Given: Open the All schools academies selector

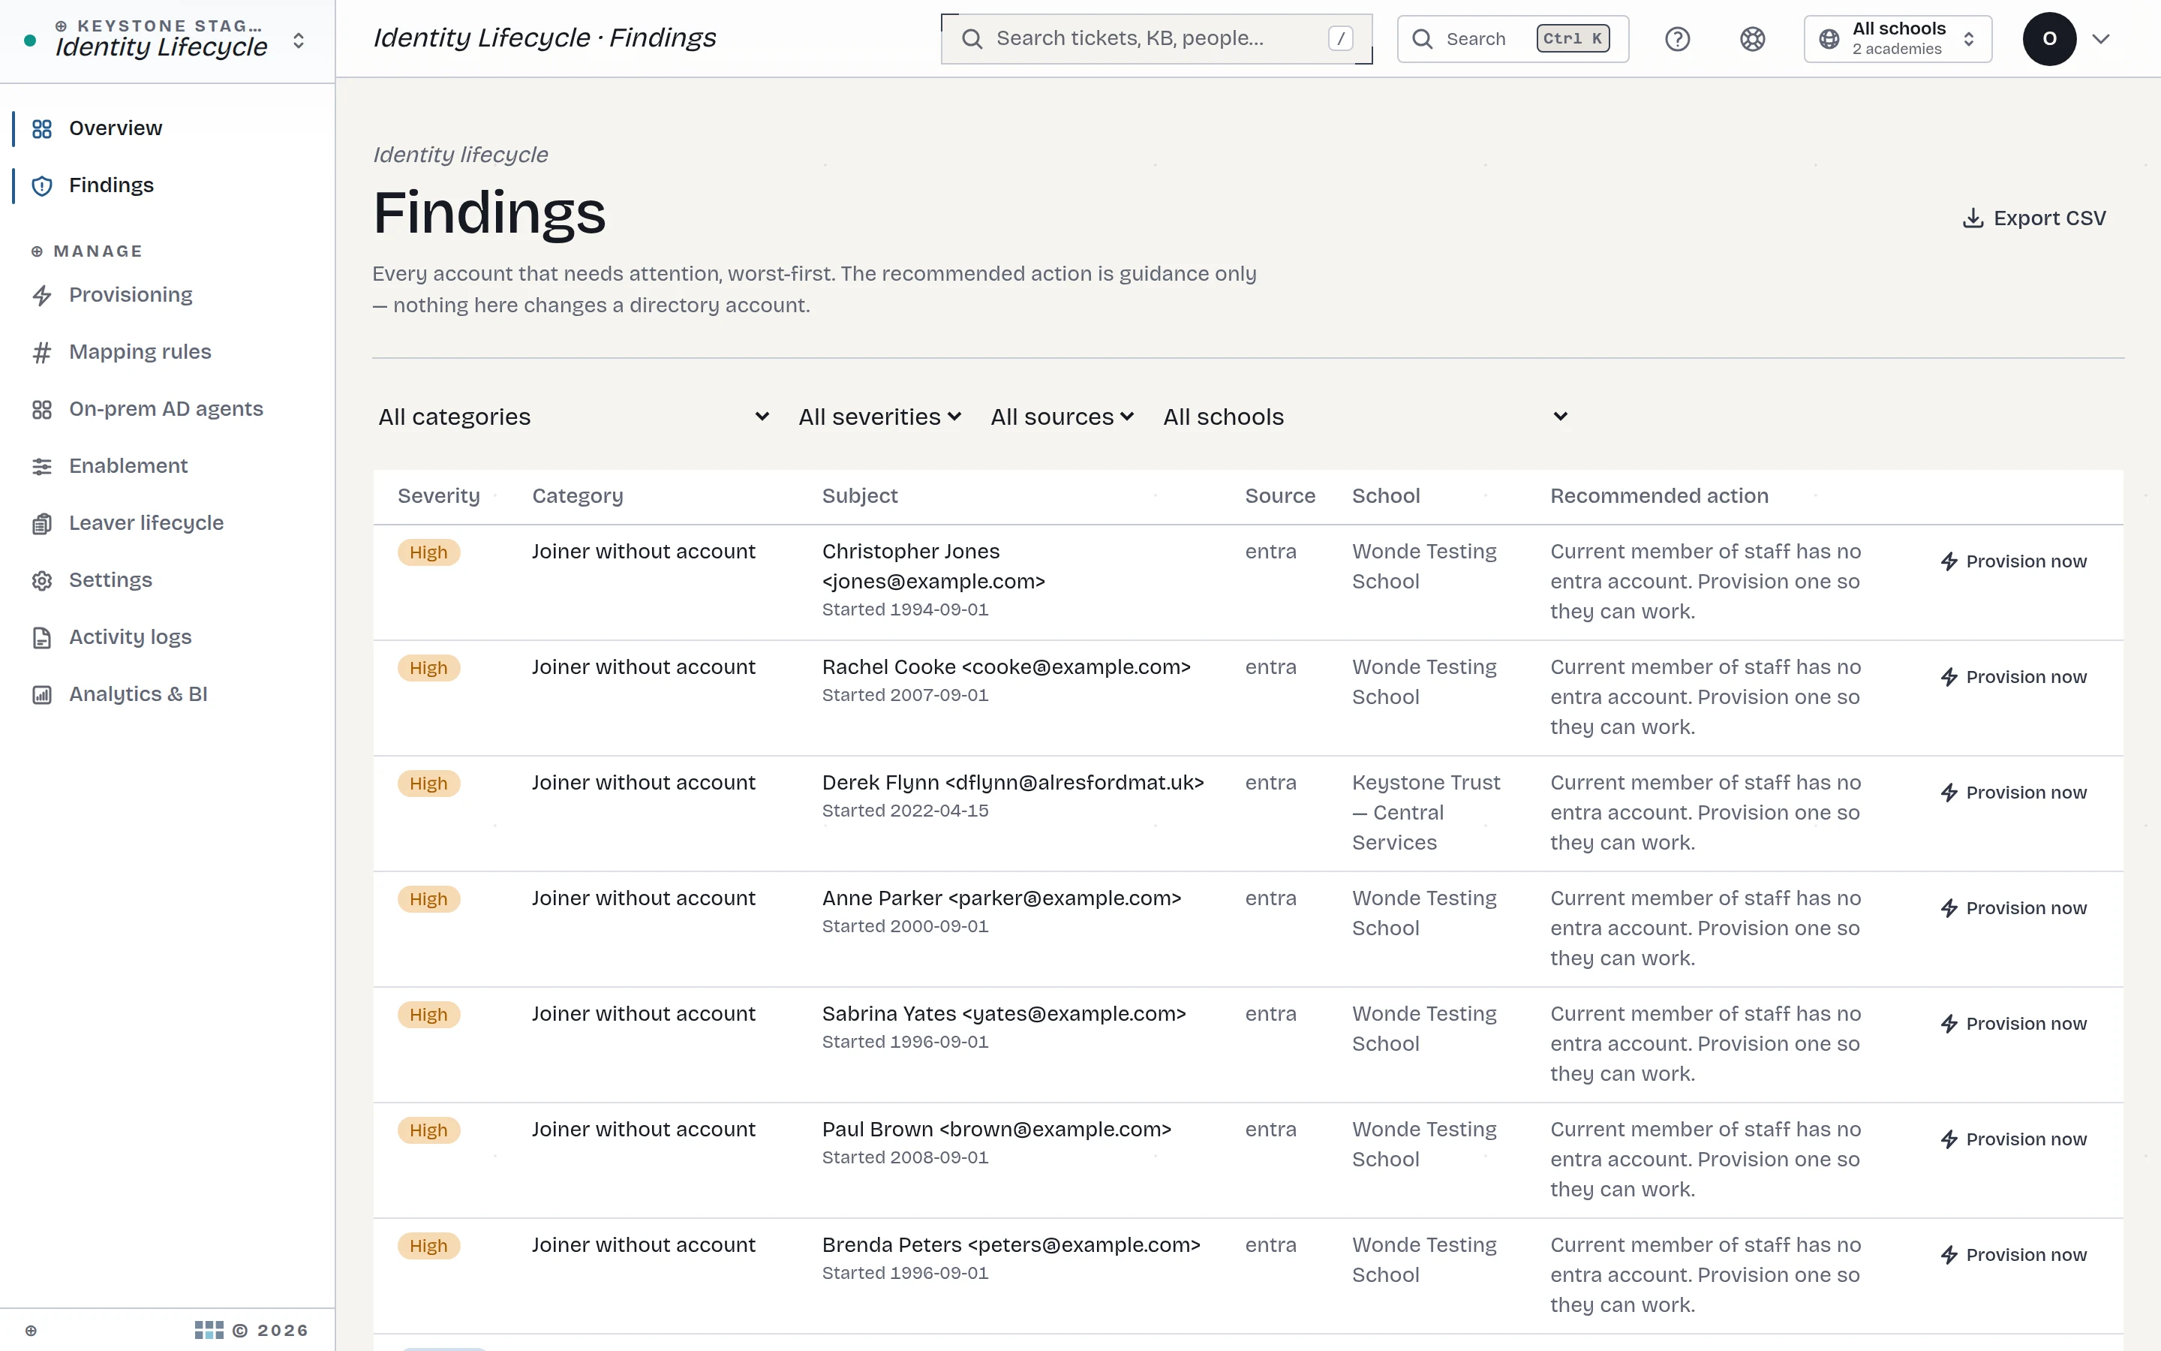Looking at the screenshot, I should point(1898,39).
